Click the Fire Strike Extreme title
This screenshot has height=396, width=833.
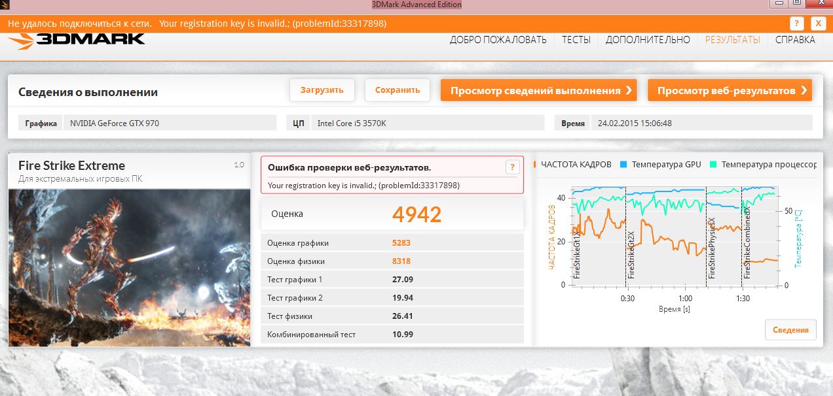(x=71, y=165)
